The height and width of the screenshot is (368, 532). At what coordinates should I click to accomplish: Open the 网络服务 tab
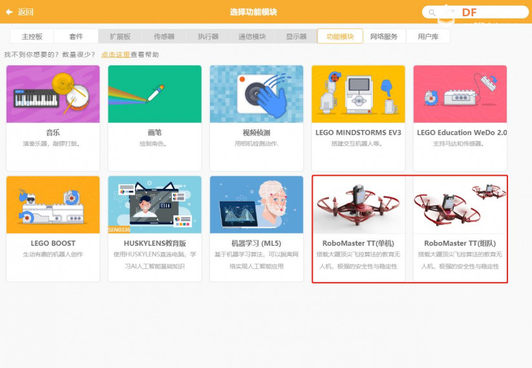384,36
